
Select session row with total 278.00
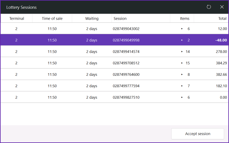[114, 51]
